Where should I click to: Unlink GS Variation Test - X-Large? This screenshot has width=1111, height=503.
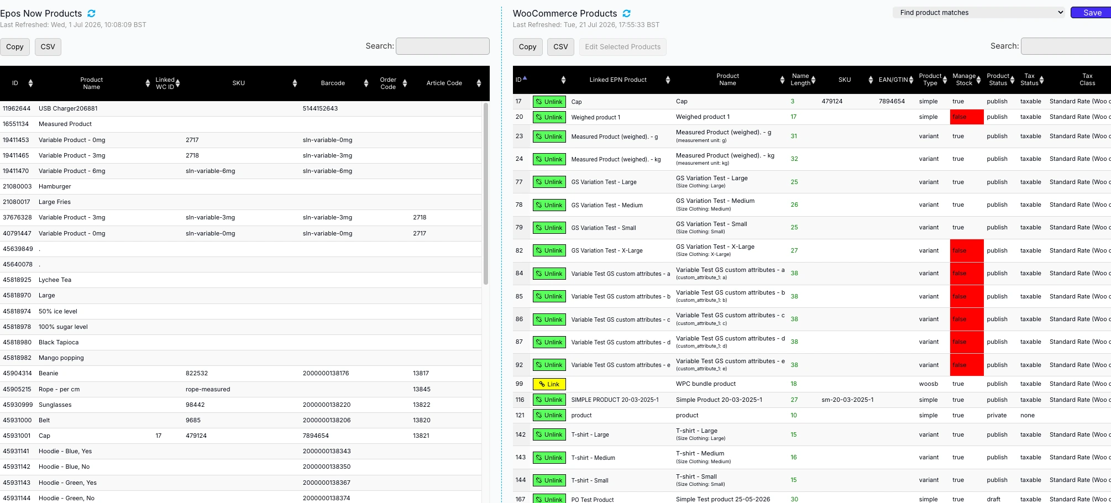click(549, 250)
